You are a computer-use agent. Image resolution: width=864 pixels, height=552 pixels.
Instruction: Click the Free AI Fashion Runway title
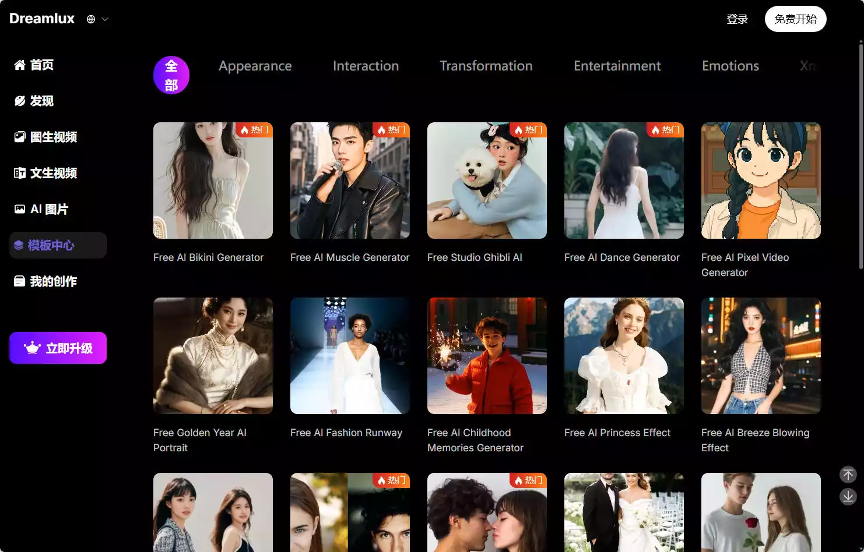tap(346, 433)
